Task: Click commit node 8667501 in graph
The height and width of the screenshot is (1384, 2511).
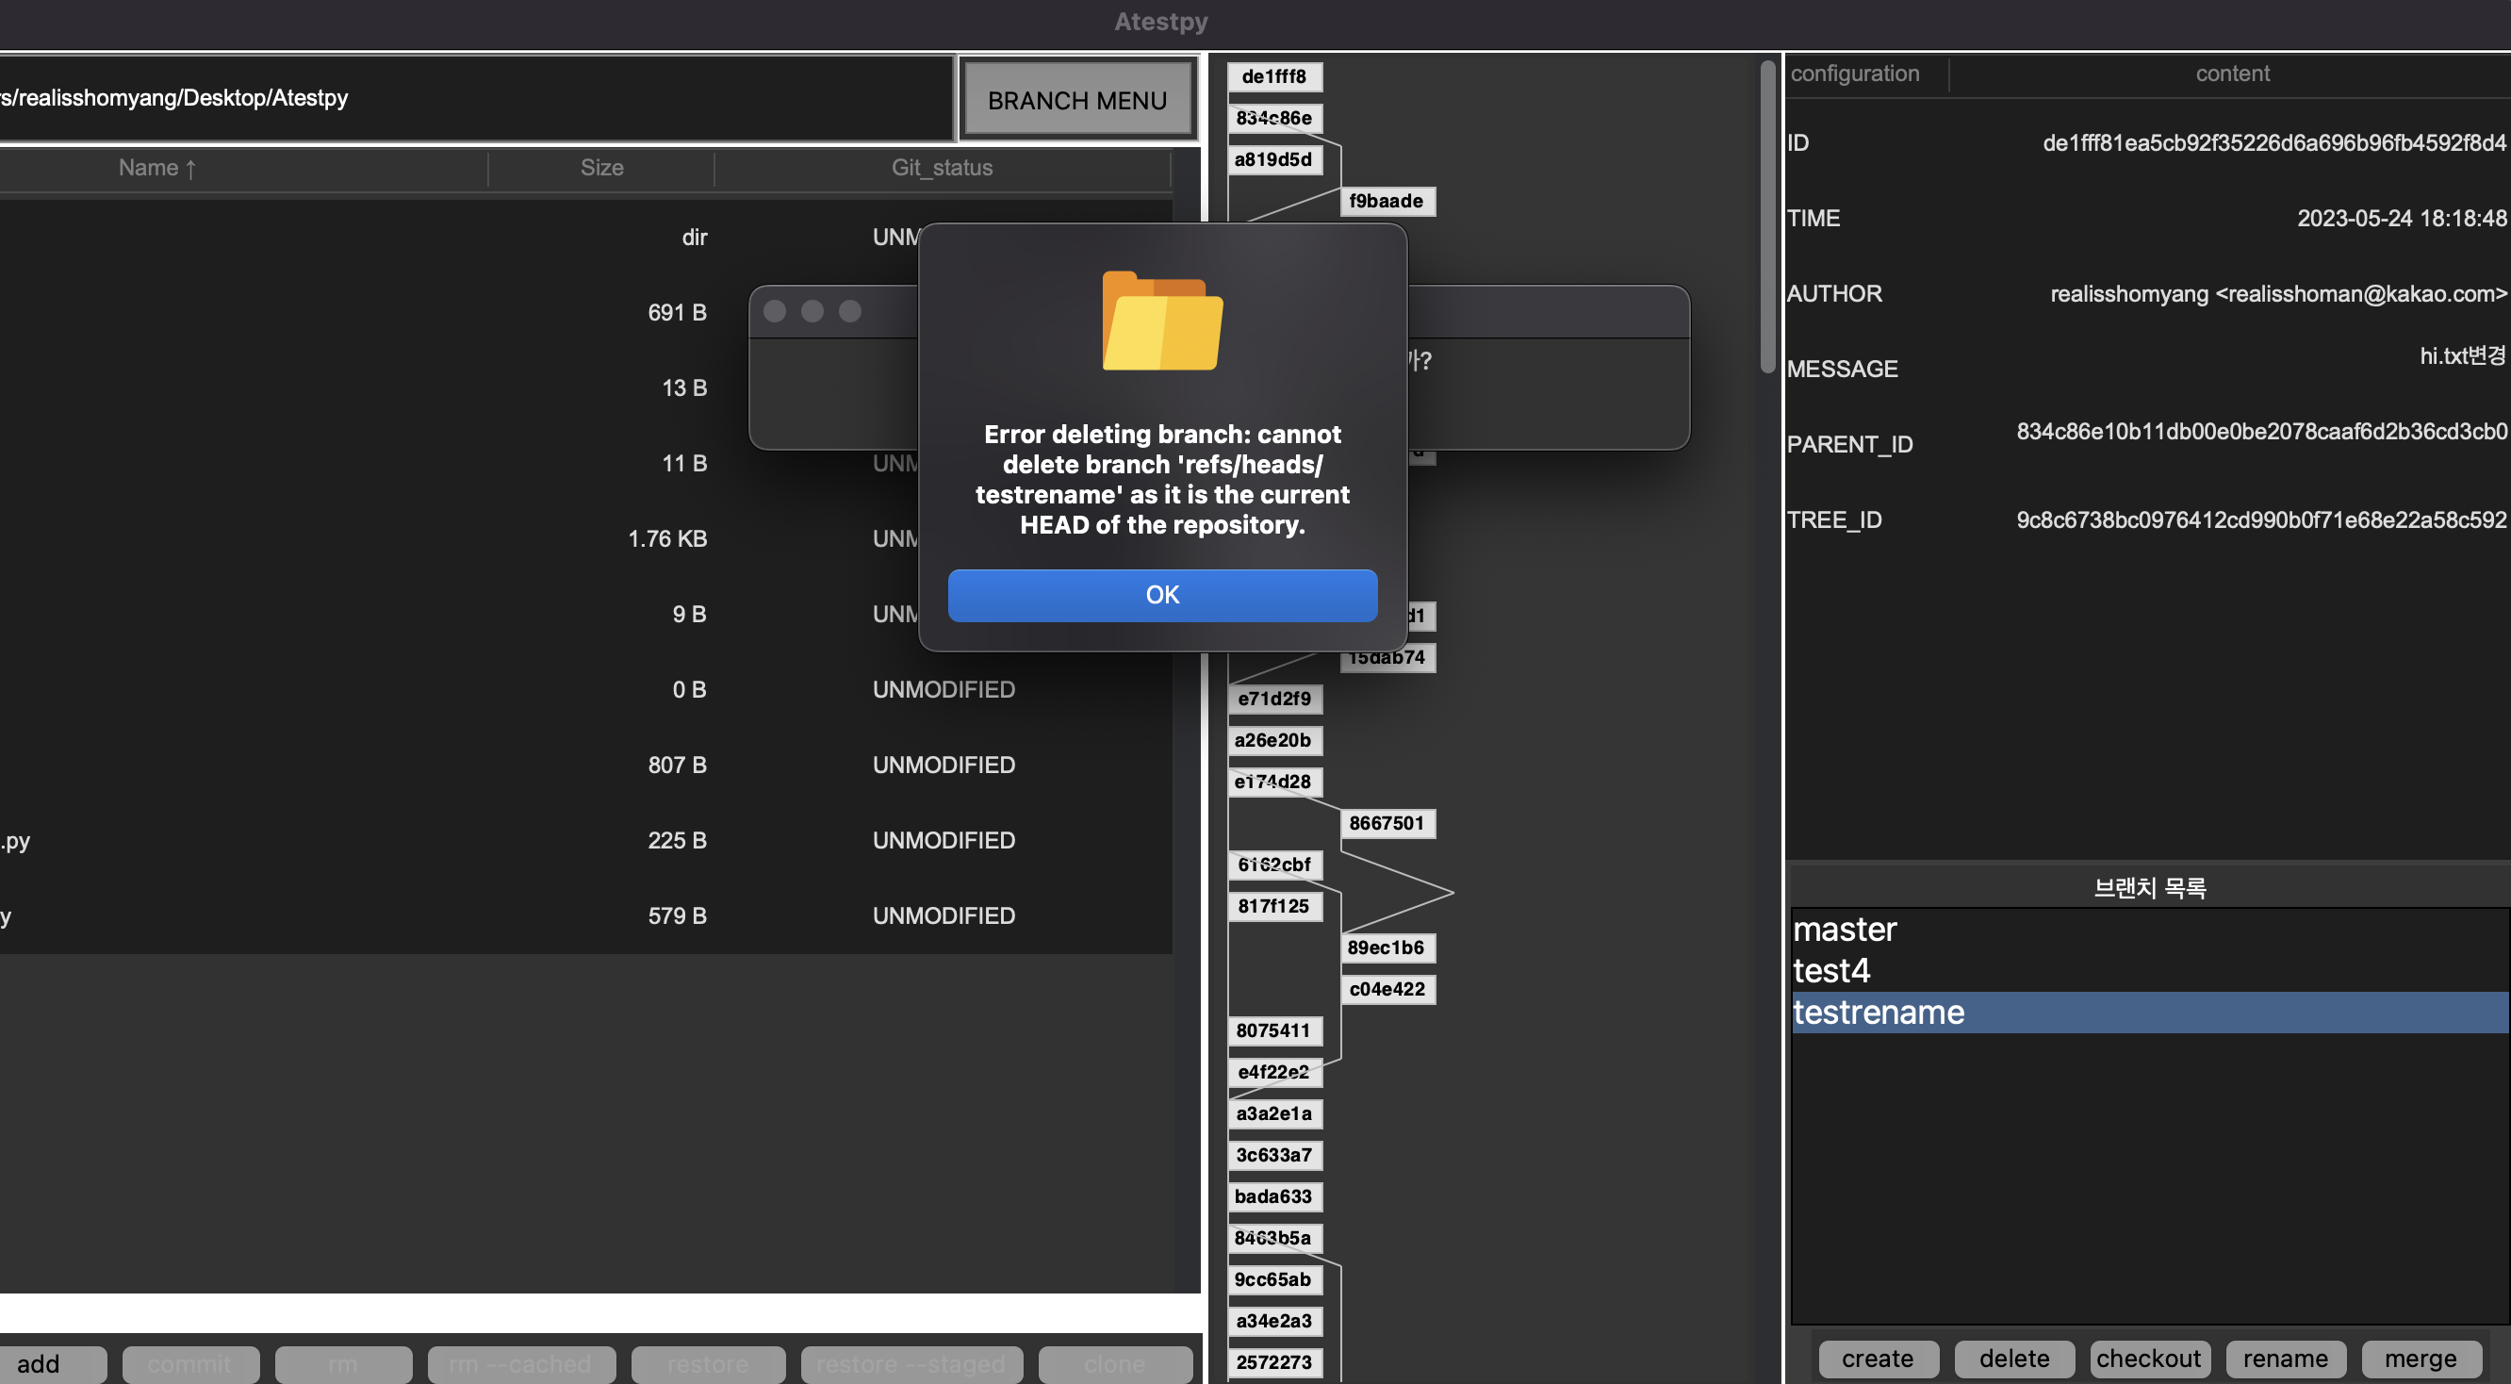Action: pos(1386,823)
